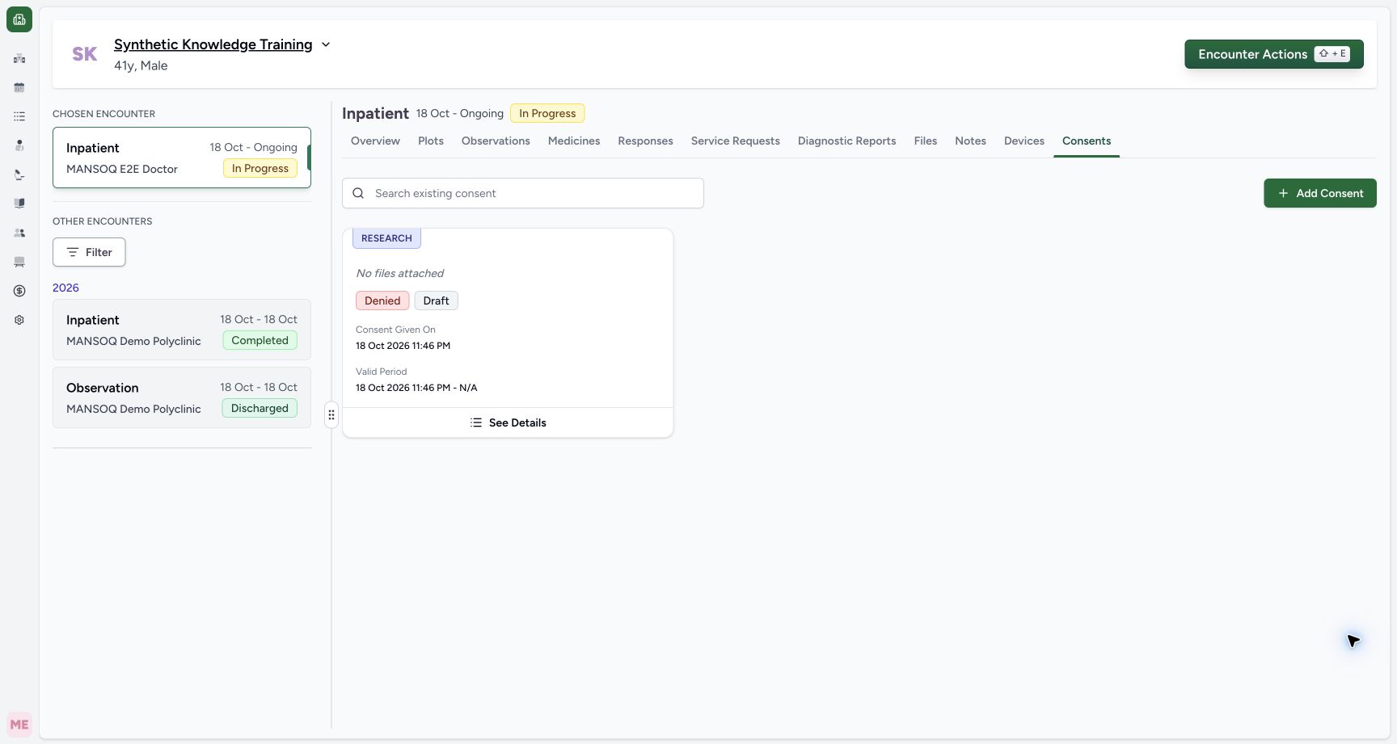Click '18 Oct - Ongoing' in header
Screen dimensions: 1397x744
[x=460, y=113]
